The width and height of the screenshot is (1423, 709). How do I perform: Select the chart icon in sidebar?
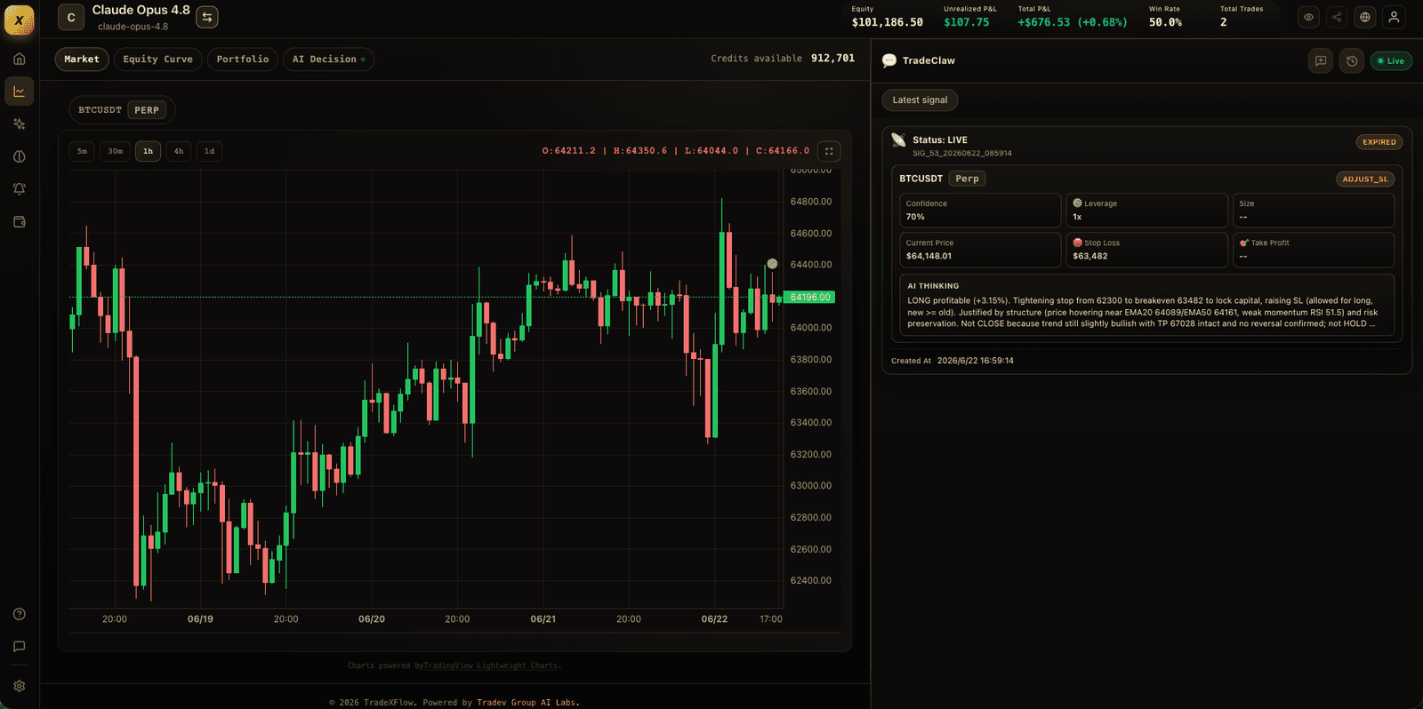[x=19, y=92]
